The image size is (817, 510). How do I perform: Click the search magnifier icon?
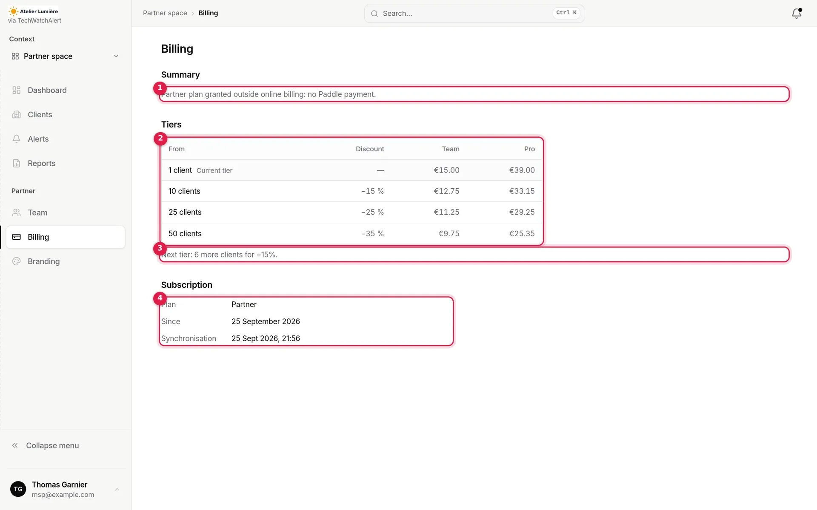tap(374, 14)
